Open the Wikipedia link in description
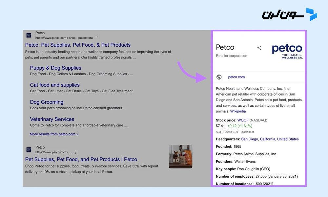Screen dimensions: 328x197 click(238, 111)
